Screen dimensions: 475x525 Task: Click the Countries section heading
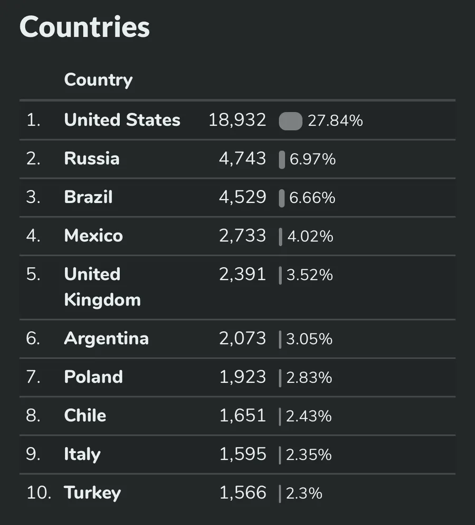[x=84, y=26]
